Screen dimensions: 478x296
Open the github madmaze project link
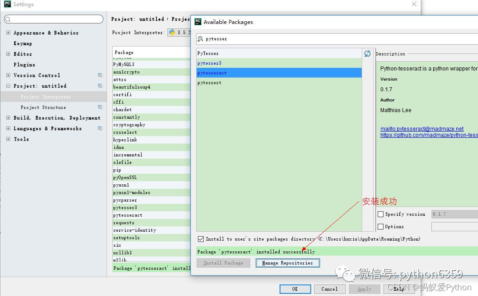[429, 135]
